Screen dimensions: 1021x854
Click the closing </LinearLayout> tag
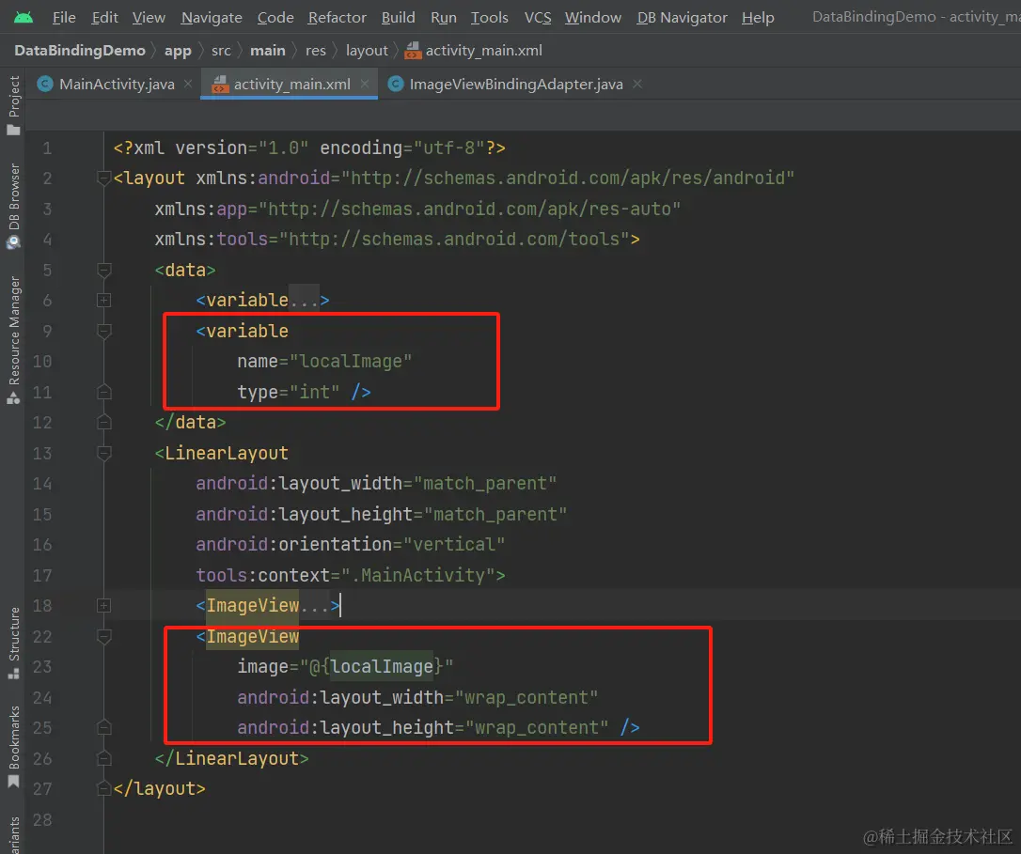coord(232,758)
